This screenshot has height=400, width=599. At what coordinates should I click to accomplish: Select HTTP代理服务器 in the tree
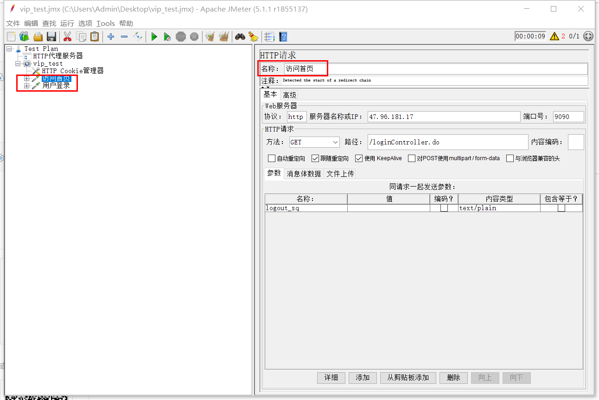(58, 56)
